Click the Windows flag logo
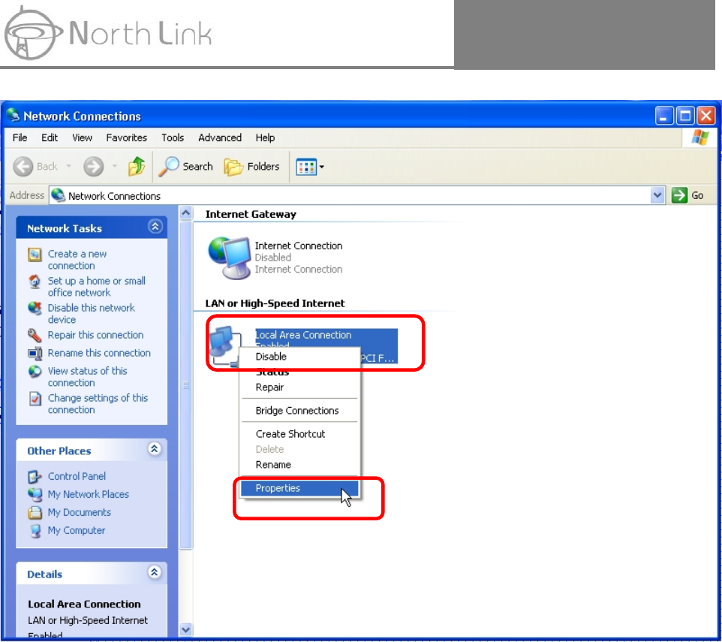This screenshot has height=642, width=722. point(700,137)
